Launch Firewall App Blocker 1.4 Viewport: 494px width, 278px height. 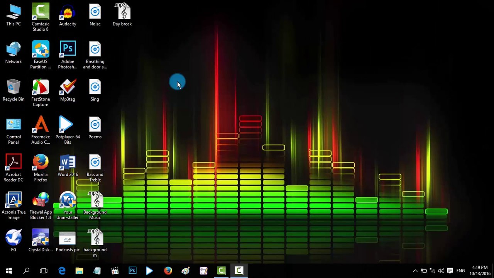[41, 206]
